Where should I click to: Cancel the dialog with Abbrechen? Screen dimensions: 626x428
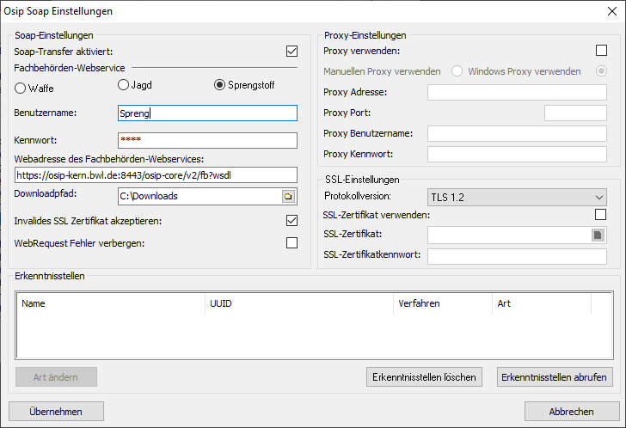(x=571, y=412)
